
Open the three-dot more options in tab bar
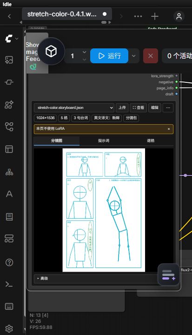[138, 16]
